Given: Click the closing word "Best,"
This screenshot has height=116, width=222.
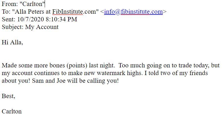Looking at the screenshot, I should click(8, 96).
